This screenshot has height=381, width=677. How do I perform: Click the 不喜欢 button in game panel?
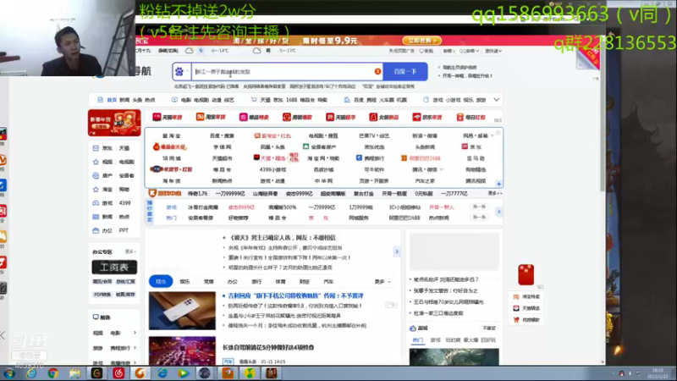click(x=489, y=329)
